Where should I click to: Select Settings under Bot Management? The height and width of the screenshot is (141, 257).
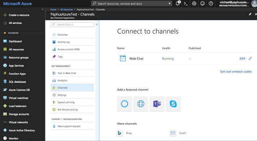pos(62,95)
